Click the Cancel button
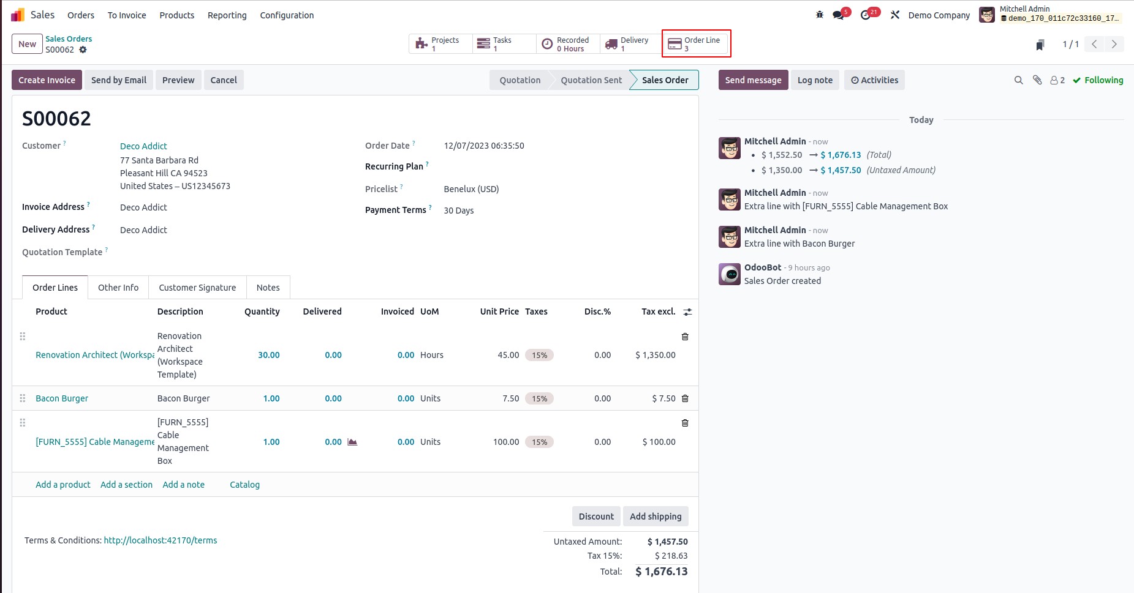Viewport: 1134px width, 593px height. pos(224,80)
